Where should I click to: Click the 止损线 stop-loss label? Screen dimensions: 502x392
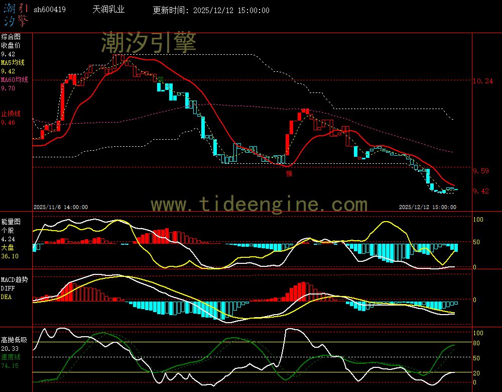tap(10, 114)
